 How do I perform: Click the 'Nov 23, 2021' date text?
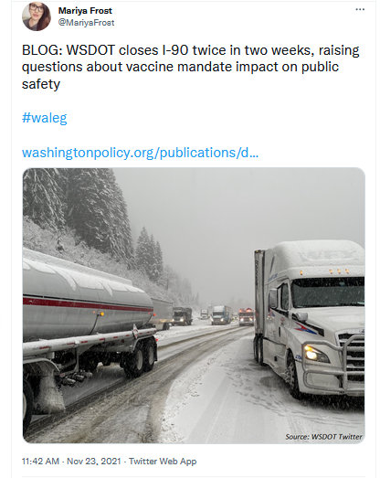point(94,461)
